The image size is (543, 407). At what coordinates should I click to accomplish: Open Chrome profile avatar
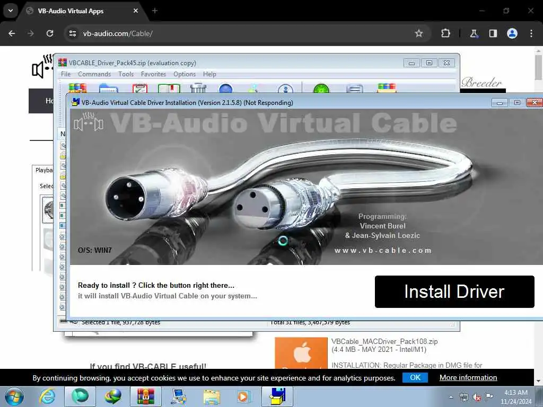(512, 33)
